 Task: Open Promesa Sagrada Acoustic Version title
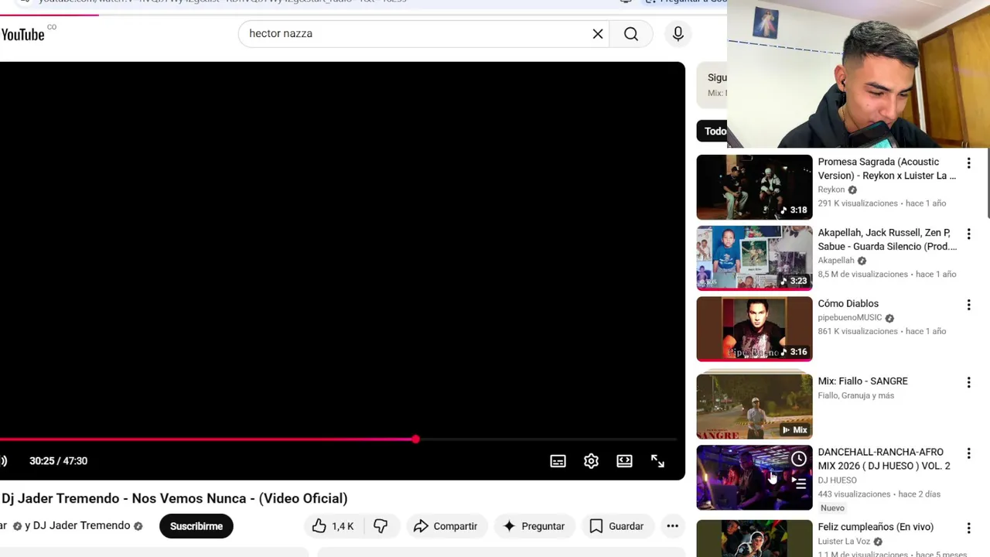[x=887, y=169]
